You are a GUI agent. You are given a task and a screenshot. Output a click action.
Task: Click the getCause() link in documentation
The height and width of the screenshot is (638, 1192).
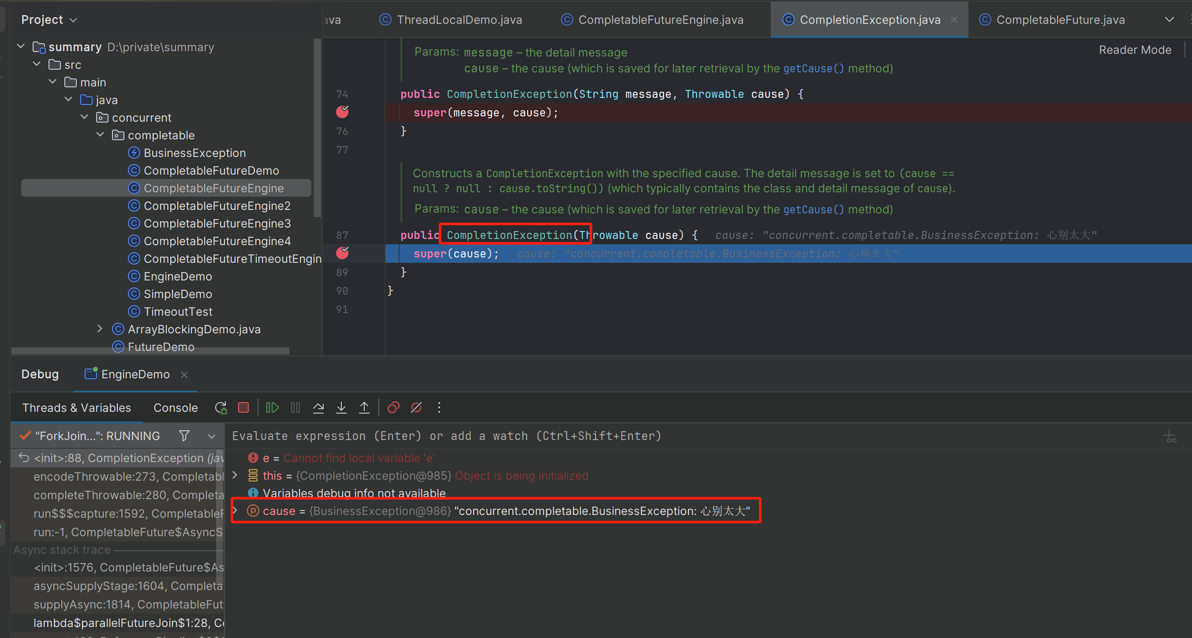pos(813,68)
